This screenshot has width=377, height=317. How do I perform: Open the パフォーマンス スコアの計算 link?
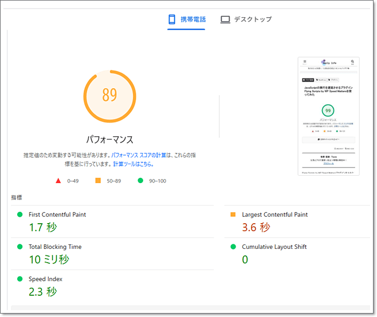click(x=139, y=155)
